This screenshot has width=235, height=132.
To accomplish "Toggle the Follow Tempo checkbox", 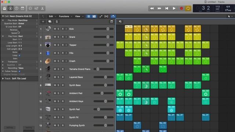I will click(19, 71).
